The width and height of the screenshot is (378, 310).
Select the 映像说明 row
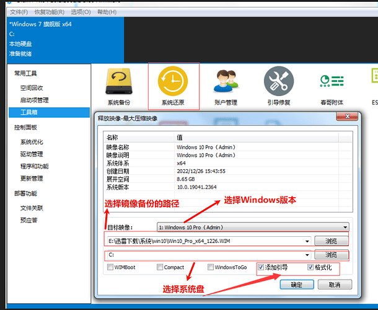228,155
